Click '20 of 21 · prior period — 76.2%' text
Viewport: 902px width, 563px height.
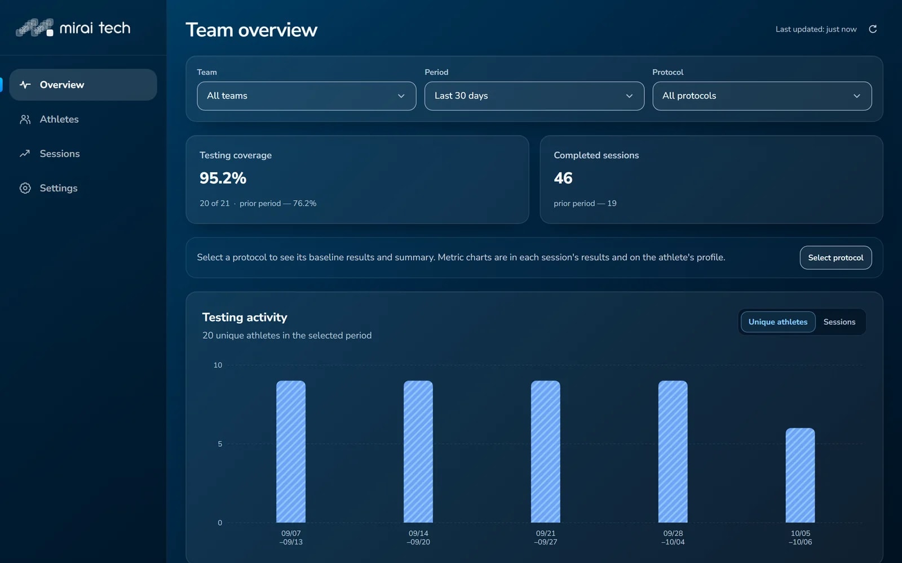click(x=258, y=203)
